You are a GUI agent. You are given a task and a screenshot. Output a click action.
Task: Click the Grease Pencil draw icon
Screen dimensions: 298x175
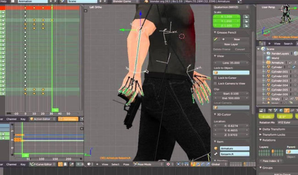[x=215, y=39]
